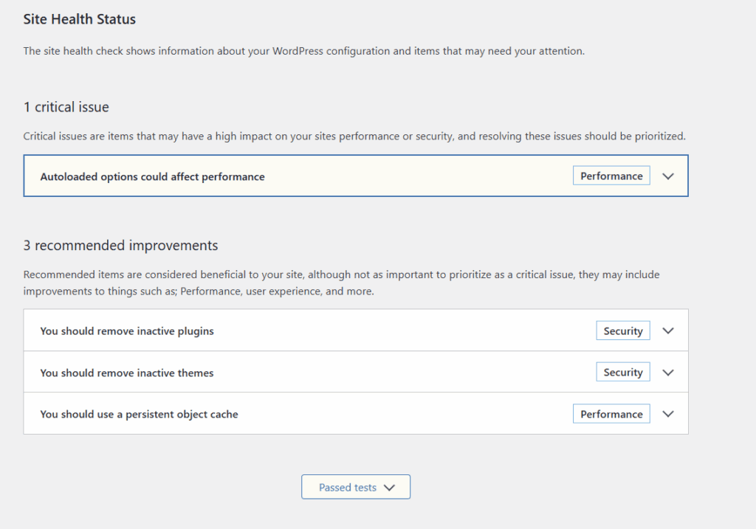Click the 'Autoloaded options could affect performance' title
This screenshot has height=529, width=756.
(152, 177)
